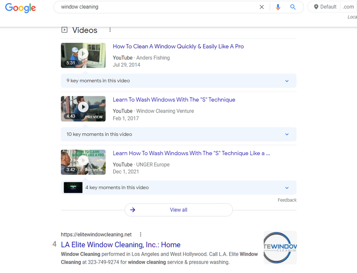Viewport: 357px width, 273px height.
Task: Click the 'Feb 1, 2017' date text
Action: pyautogui.click(x=126, y=118)
